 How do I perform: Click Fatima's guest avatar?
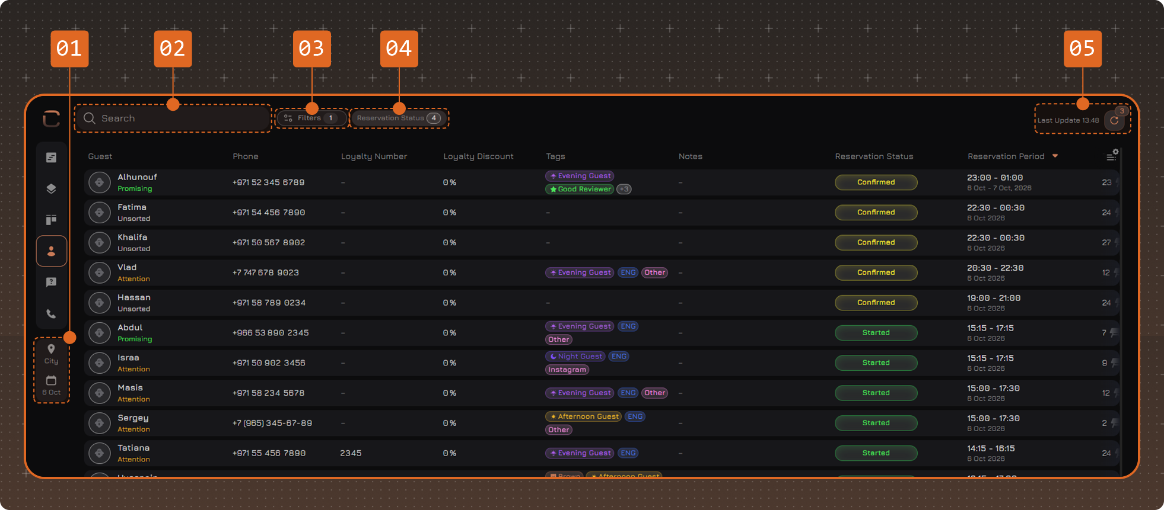coord(100,213)
